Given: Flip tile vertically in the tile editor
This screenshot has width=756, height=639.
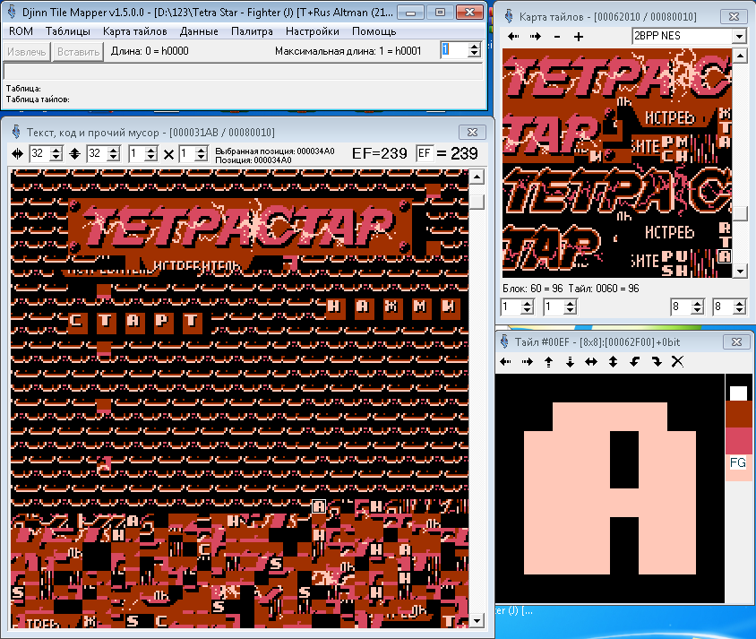Looking at the screenshot, I should (613, 362).
